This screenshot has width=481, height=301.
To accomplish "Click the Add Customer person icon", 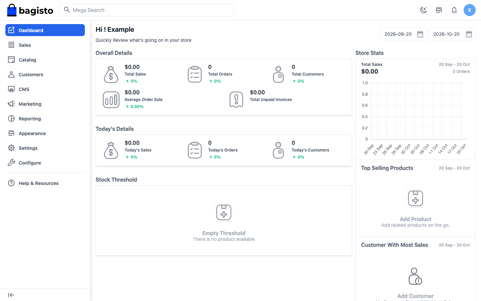I will pyautogui.click(x=416, y=276).
